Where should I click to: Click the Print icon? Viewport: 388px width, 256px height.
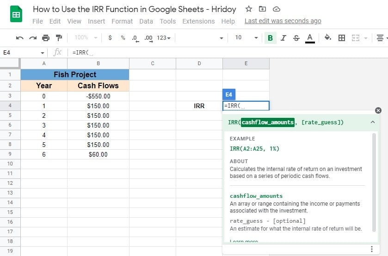tap(45, 38)
